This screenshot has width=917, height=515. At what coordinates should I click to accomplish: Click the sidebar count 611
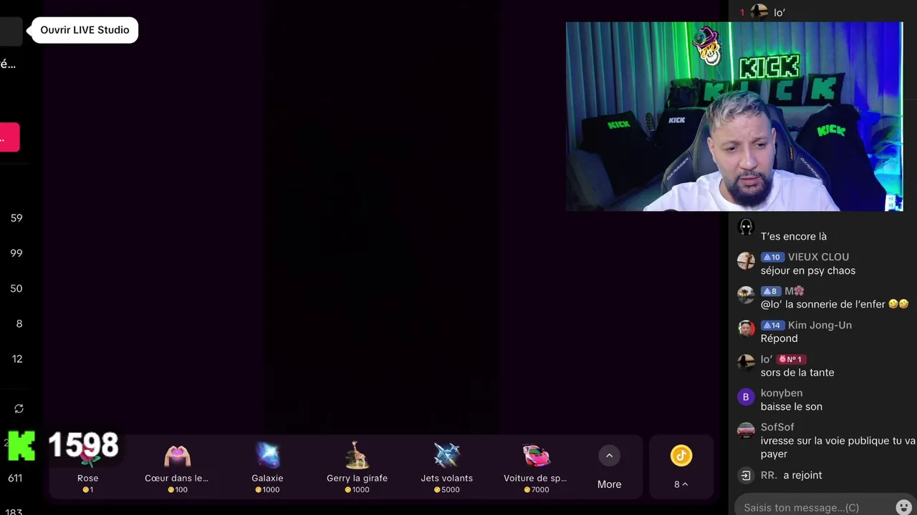click(15, 478)
